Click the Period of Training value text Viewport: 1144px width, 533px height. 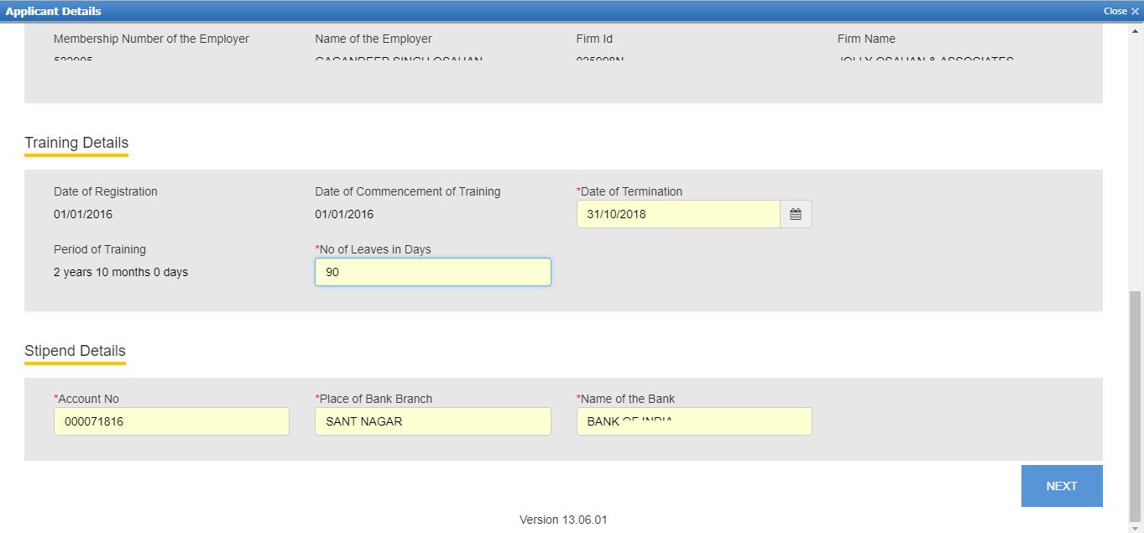(121, 272)
